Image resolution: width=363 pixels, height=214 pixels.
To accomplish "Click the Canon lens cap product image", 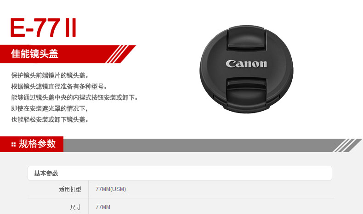I will coord(246,69).
